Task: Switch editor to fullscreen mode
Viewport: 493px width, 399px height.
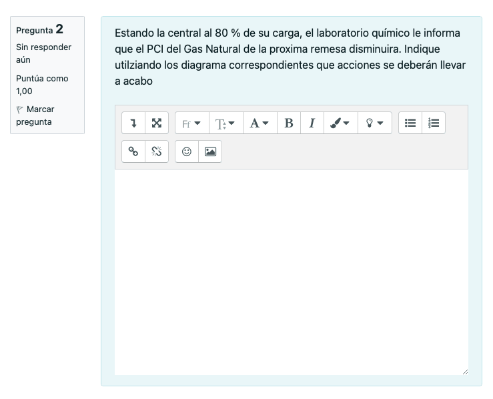Action: pyautogui.click(x=157, y=123)
